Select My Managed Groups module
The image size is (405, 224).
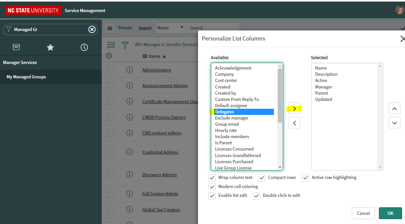(x=26, y=77)
